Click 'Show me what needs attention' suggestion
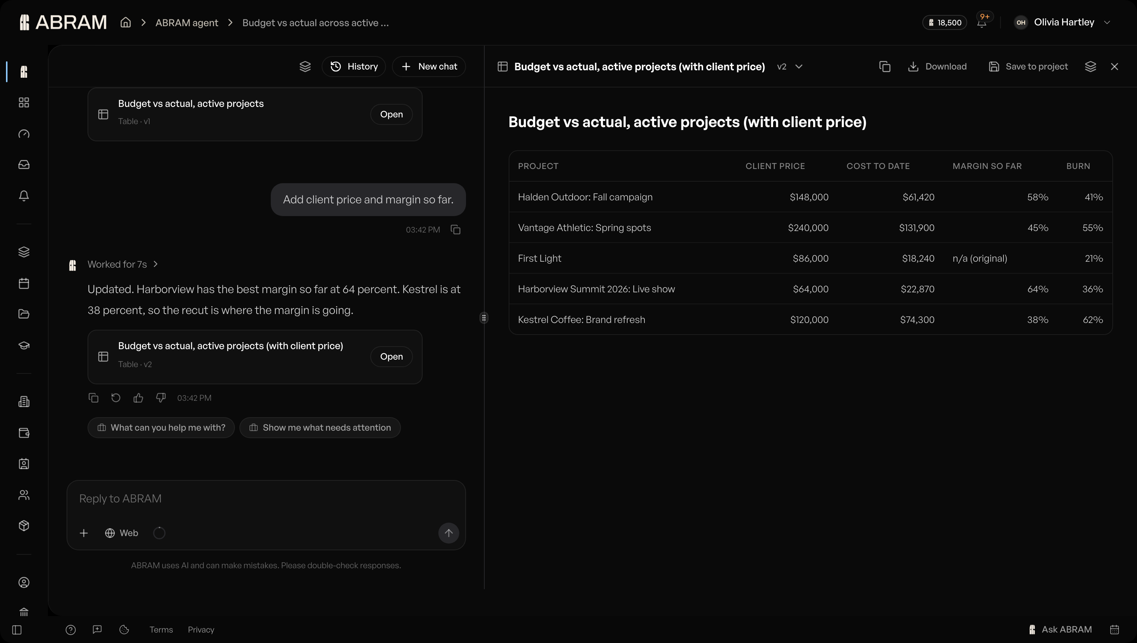The width and height of the screenshot is (1137, 643). 320,428
